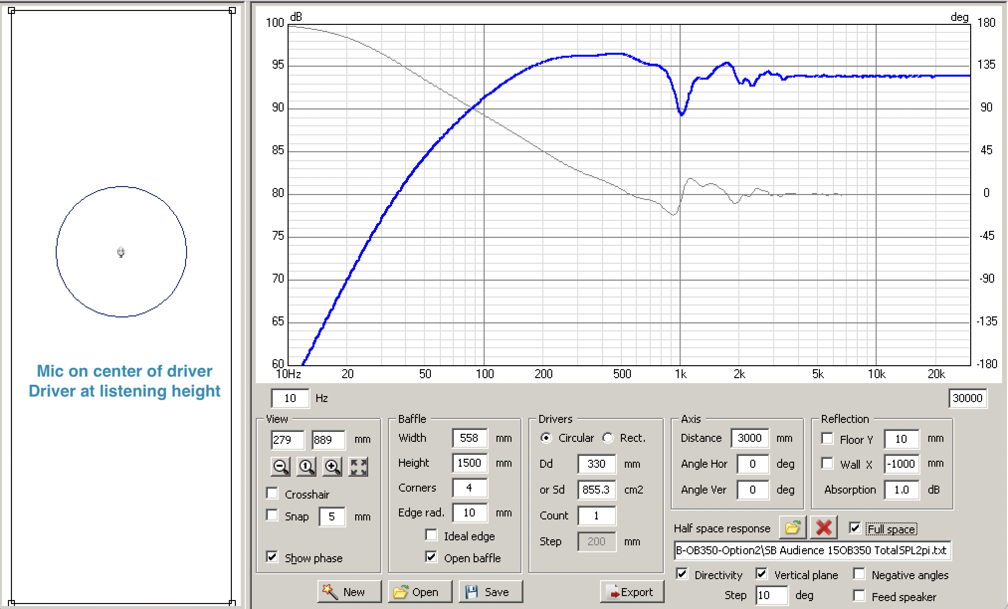
Task: Click the driver Dd diameter field
Action: (x=597, y=464)
